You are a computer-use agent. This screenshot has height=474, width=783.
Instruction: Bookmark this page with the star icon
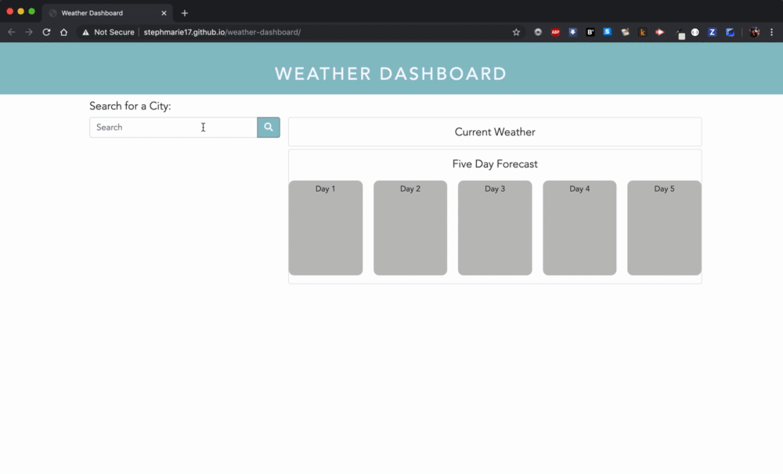516,32
